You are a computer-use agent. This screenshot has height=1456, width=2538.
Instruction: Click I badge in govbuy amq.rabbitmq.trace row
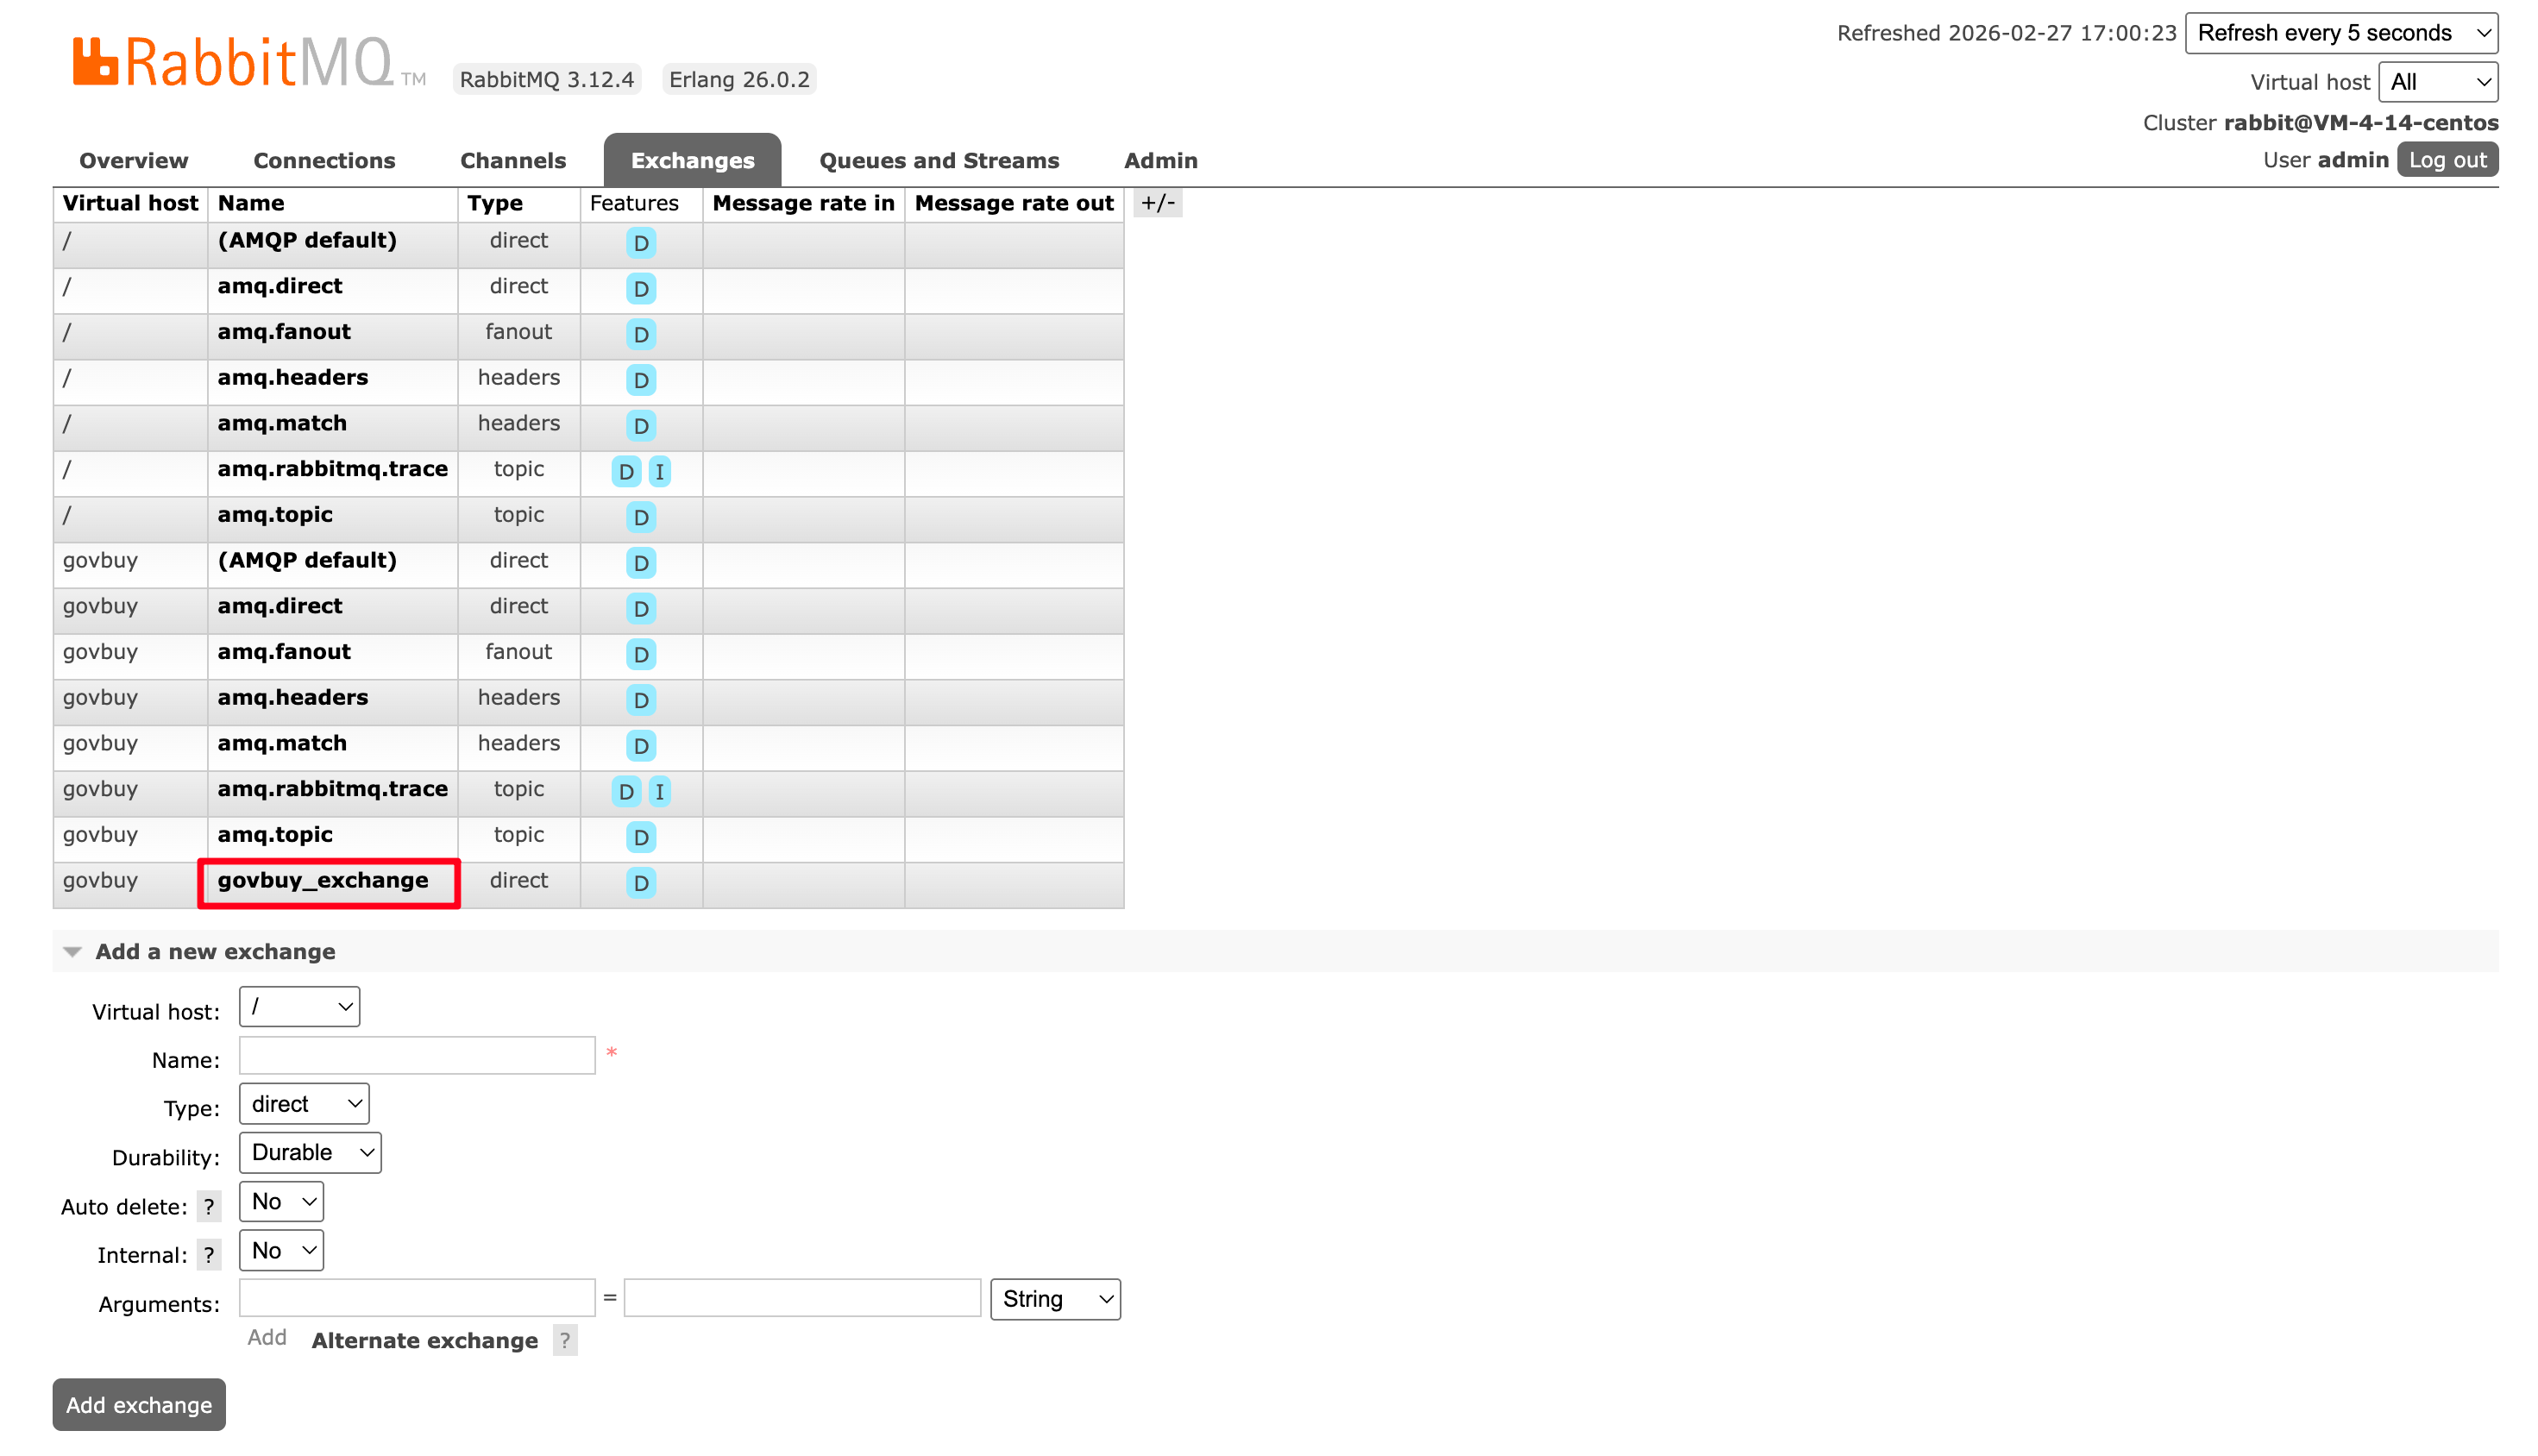[659, 792]
